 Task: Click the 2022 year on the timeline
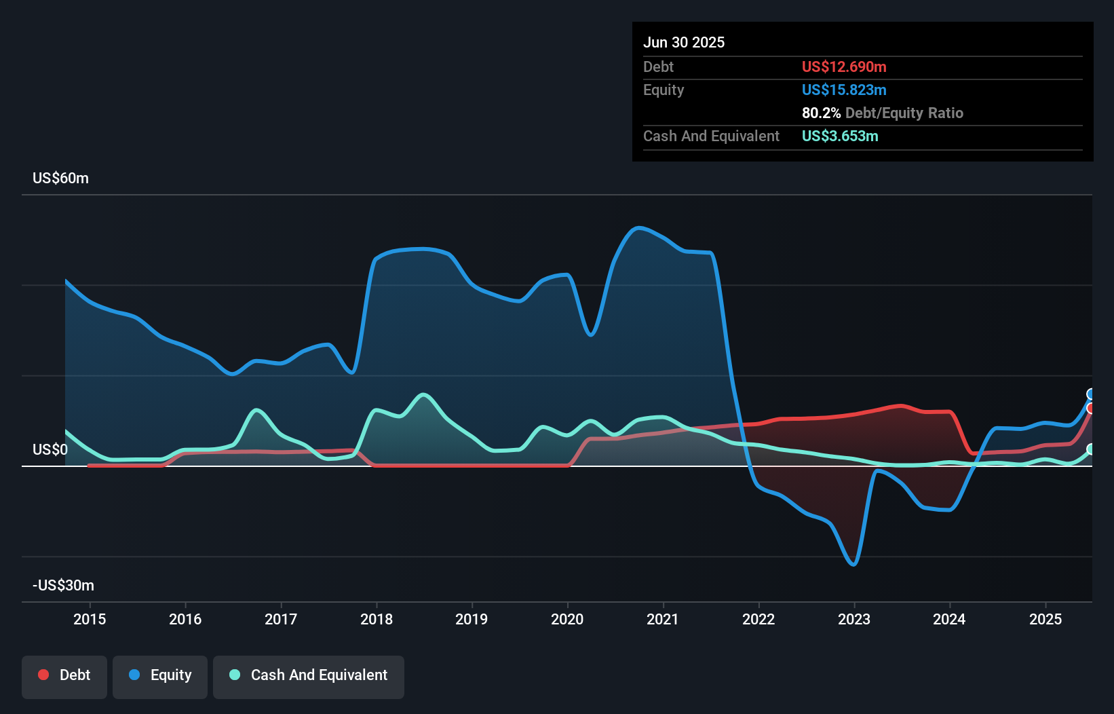pyautogui.click(x=758, y=619)
